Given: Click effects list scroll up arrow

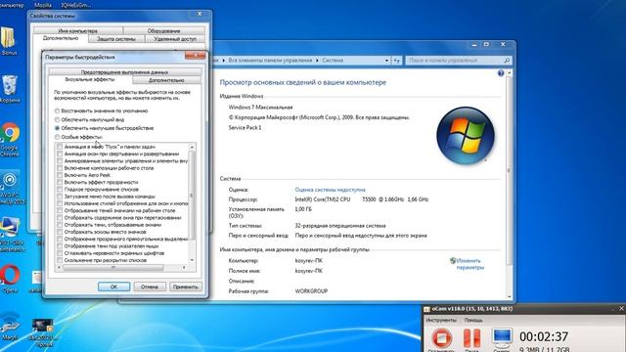Looking at the screenshot, I should click(x=192, y=148).
